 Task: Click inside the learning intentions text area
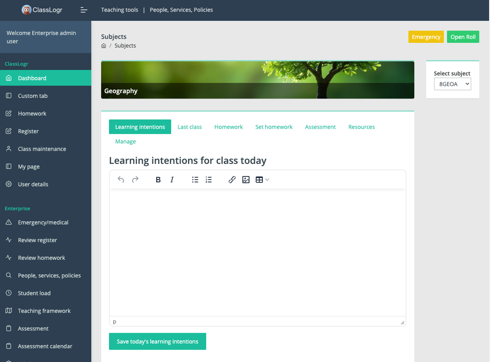tap(257, 251)
